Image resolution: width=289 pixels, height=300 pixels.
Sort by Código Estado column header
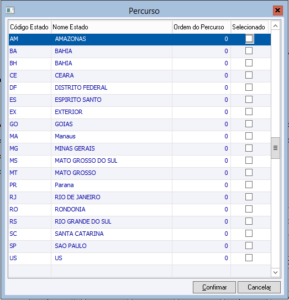point(30,27)
